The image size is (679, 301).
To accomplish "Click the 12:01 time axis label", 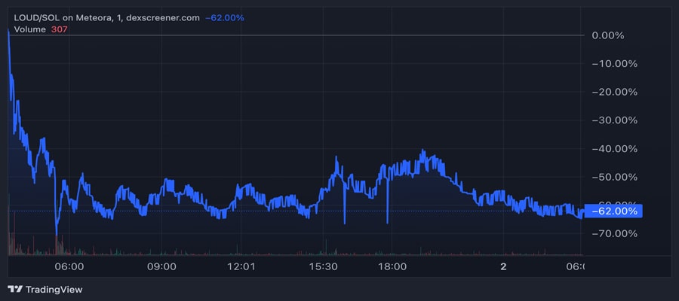I will tap(241, 267).
